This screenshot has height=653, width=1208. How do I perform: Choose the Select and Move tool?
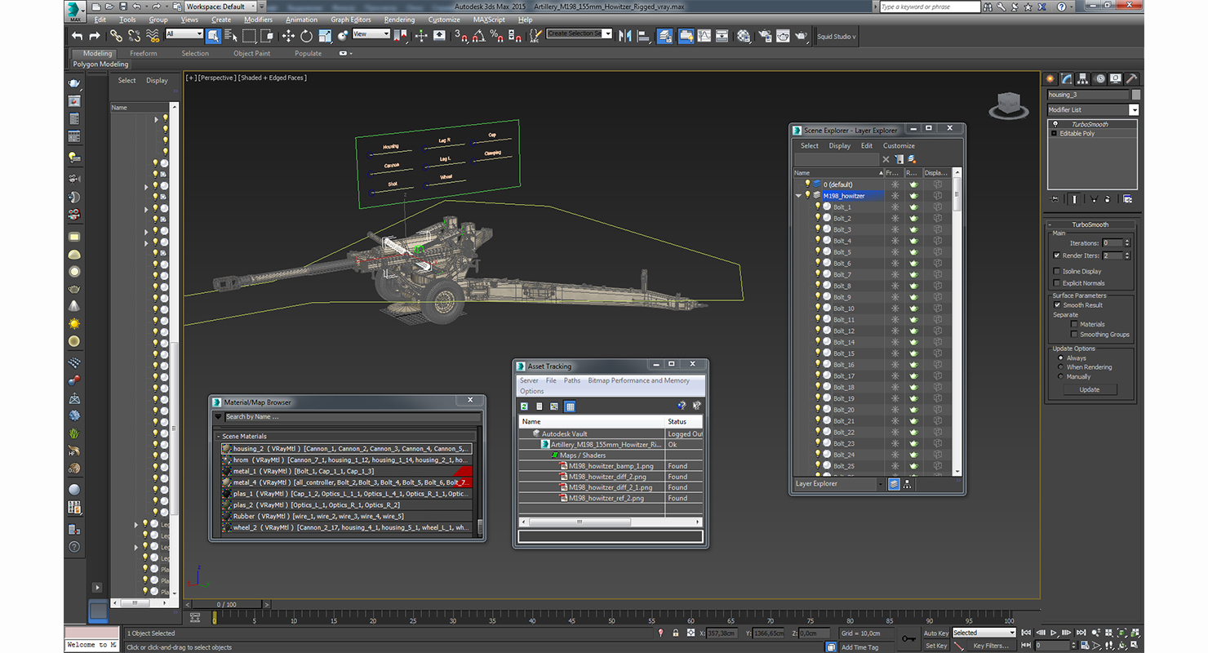(288, 36)
